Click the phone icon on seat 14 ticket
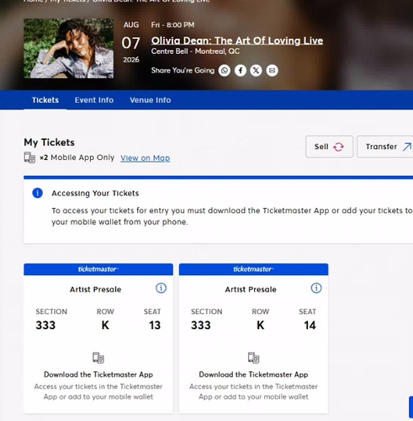Image resolution: width=413 pixels, height=421 pixels. point(254,358)
